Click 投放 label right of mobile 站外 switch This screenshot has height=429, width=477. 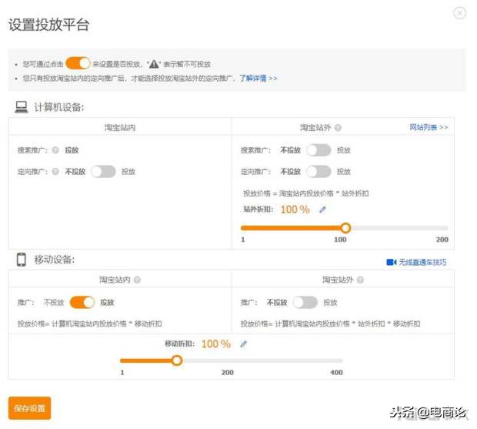click(x=330, y=303)
